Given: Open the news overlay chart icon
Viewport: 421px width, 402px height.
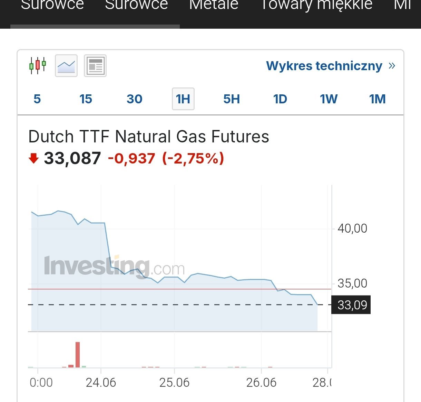Looking at the screenshot, I should click(x=95, y=65).
